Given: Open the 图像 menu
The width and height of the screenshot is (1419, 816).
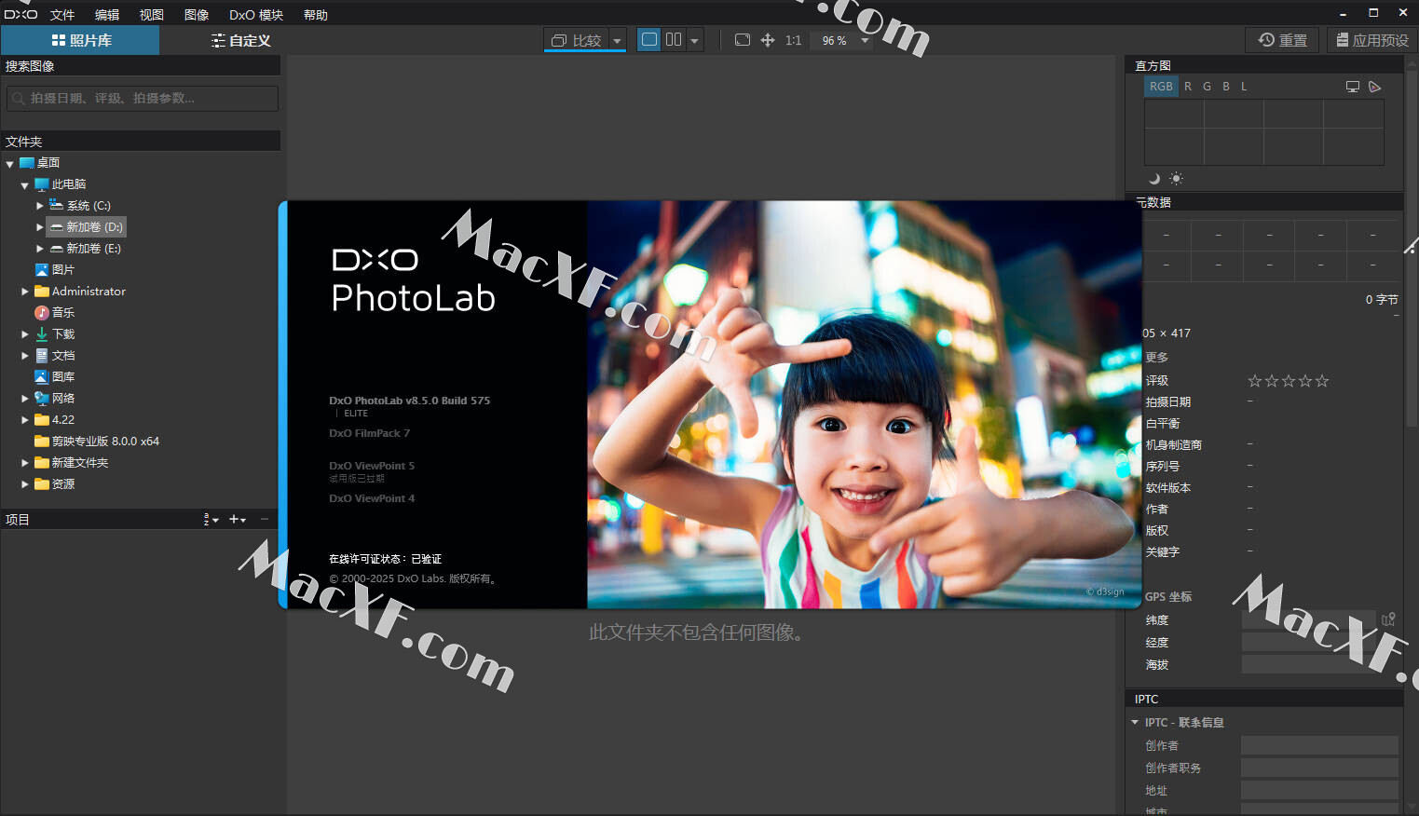Looking at the screenshot, I should (197, 15).
